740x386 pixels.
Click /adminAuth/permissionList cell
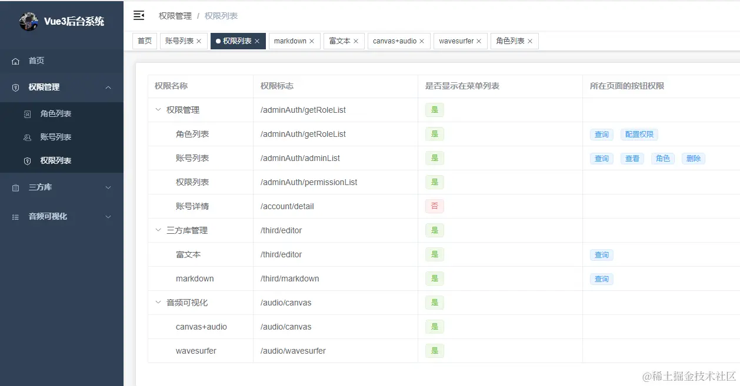(335, 182)
